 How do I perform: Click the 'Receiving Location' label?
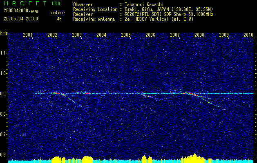95,9
